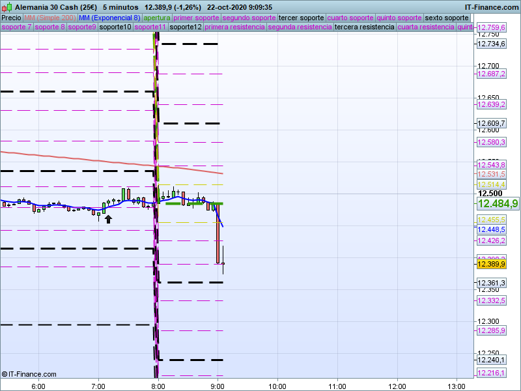
Task: Click the price tag 12.361,3
Action: pos(492,283)
